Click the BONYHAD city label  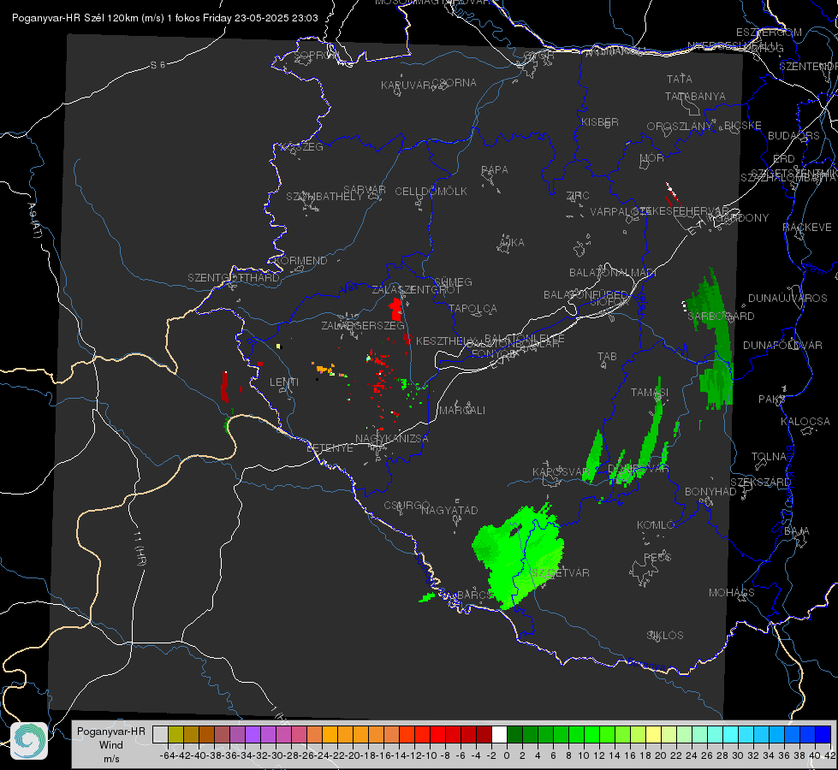tap(710, 492)
